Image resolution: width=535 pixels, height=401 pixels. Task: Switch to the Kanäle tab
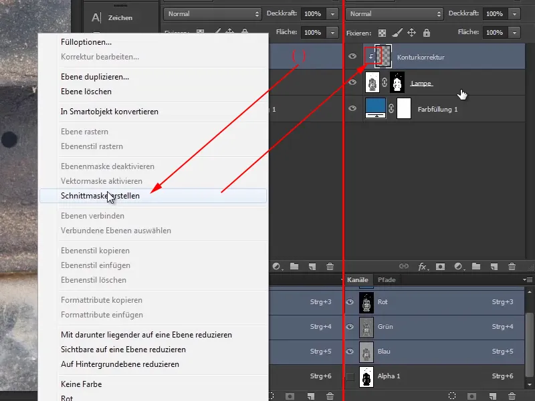(x=358, y=279)
